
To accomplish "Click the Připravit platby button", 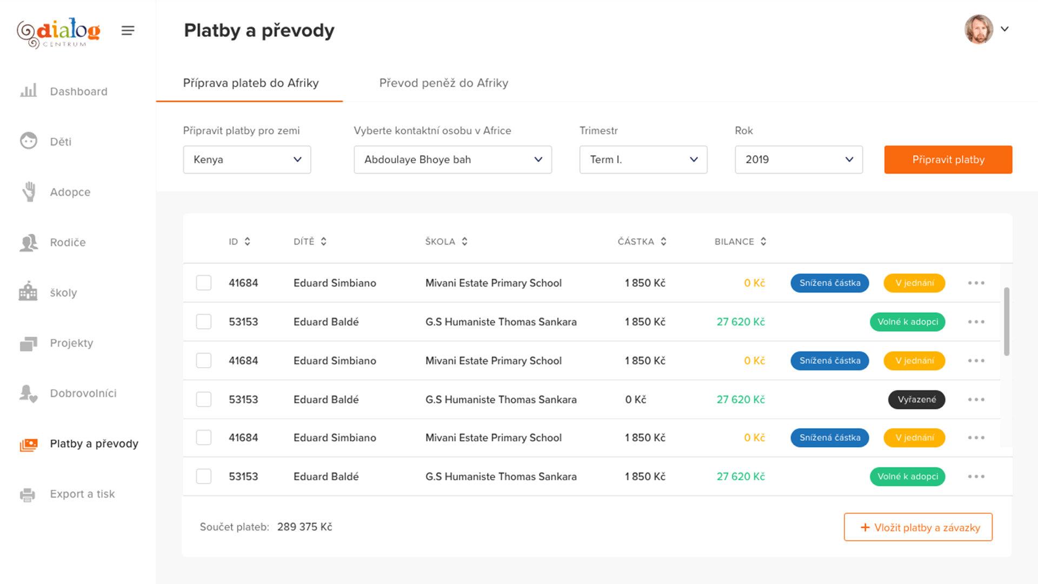I will pos(948,160).
